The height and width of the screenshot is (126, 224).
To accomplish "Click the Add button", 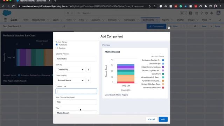I will [163, 119].
